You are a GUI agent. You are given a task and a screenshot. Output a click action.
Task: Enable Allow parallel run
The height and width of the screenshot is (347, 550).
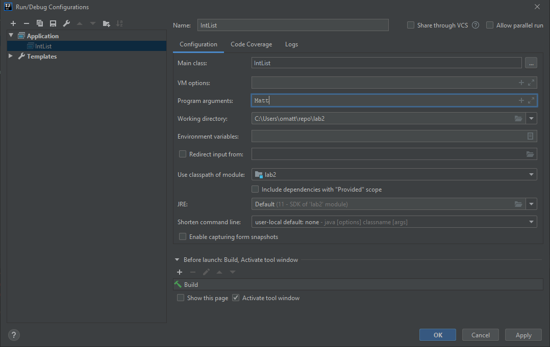click(490, 24)
